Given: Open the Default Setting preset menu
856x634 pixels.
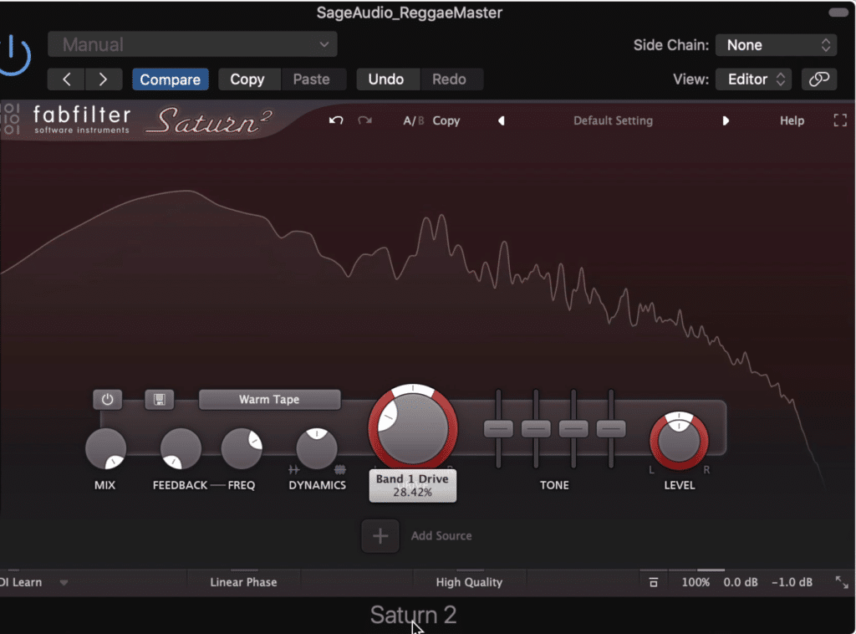Looking at the screenshot, I should 613,120.
